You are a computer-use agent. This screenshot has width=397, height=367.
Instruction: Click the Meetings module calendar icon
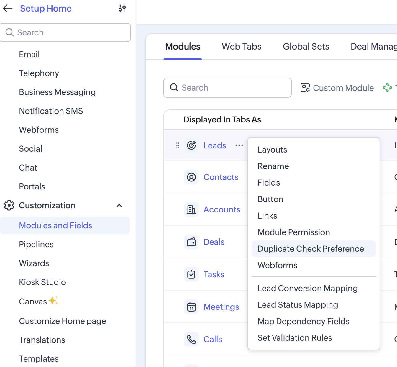click(x=191, y=307)
